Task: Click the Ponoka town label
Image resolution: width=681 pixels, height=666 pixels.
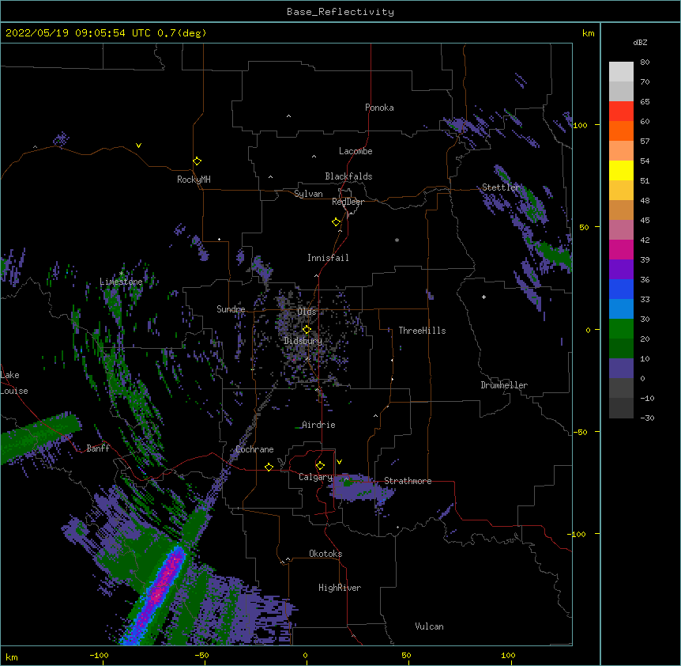Action: click(379, 108)
